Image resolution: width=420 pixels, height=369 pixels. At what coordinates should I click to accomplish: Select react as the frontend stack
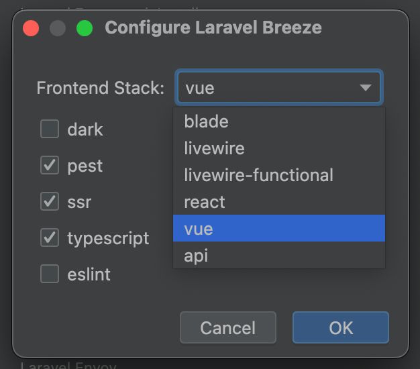[x=279, y=201]
